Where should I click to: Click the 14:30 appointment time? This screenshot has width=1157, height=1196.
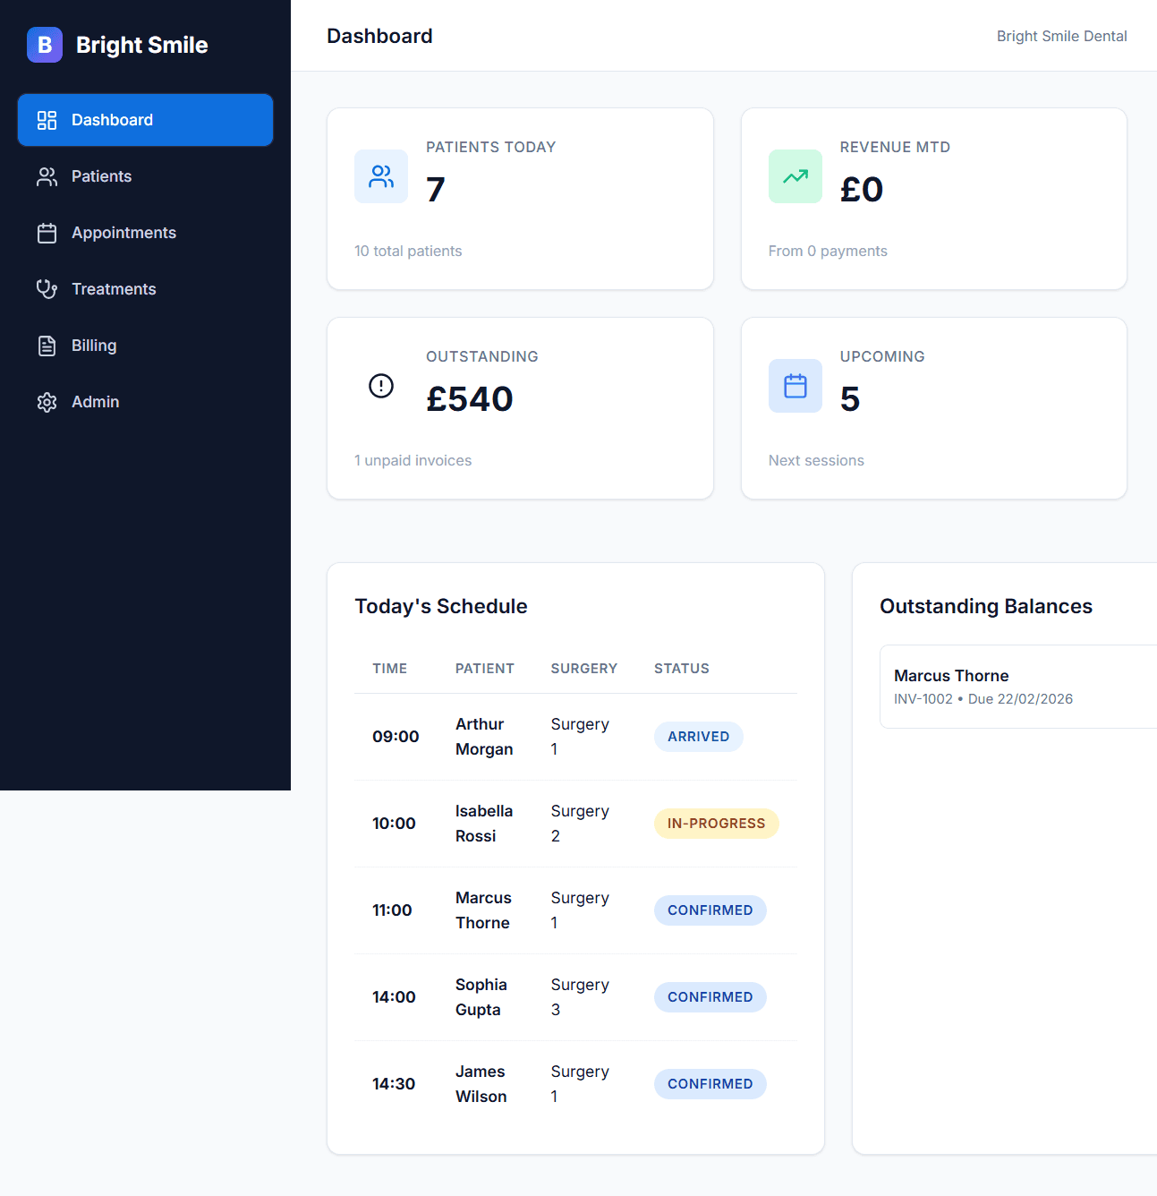click(x=394, y=1084)
